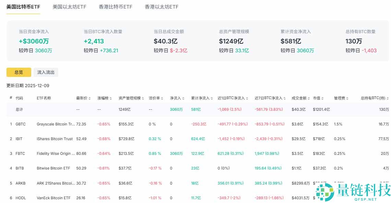Toggle the 总览 view button
The height and width of the screenshot is (203, 391).
coord(19,72)
